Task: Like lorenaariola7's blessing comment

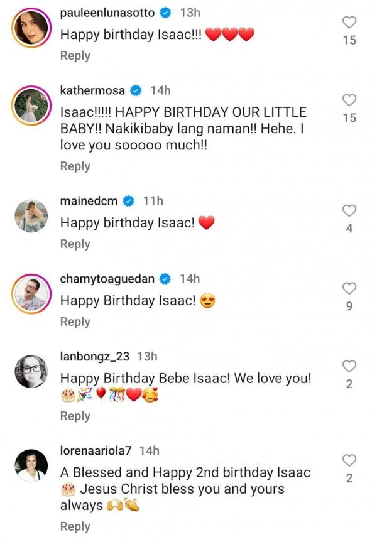Action: [349, 460]
